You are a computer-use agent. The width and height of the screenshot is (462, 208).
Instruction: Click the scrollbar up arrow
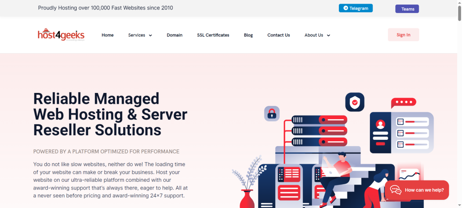(x=458, y=3)
